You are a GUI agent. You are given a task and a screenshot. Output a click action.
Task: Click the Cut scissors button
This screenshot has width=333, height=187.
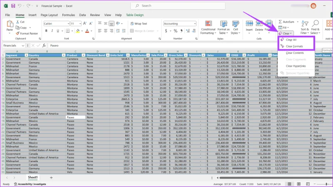click(x=20, y=22)
